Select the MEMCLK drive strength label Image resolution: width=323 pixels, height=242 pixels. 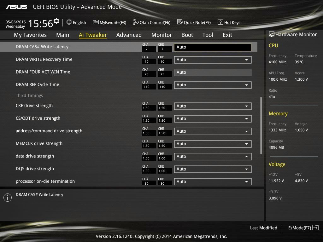point(39,143)
